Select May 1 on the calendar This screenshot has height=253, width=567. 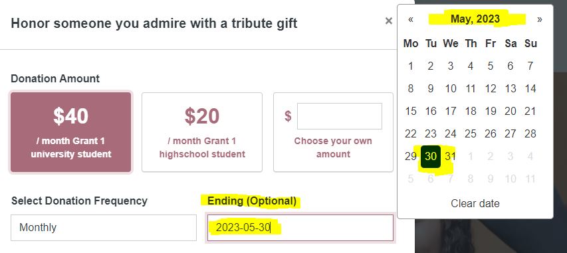point(411,66)
